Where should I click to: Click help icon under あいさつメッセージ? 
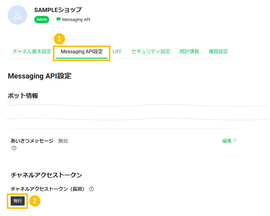[x=14, y=148]
